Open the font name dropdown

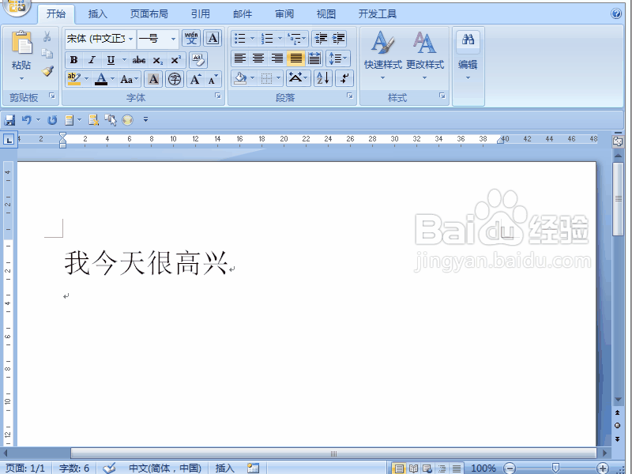coord(130,39)
